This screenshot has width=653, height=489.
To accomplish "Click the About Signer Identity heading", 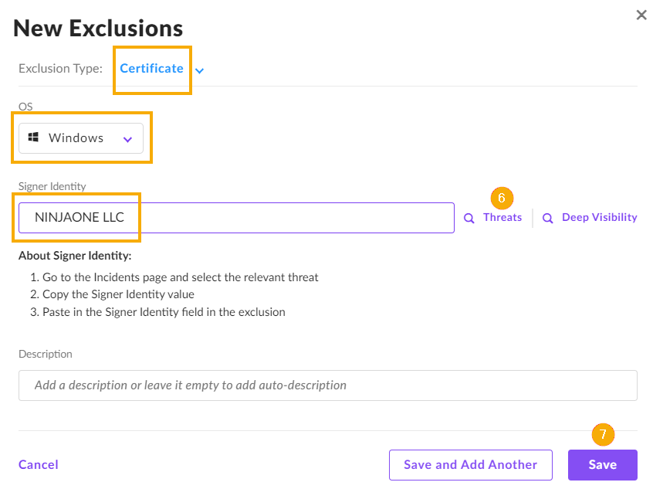I will pyautogui.click(x=75, y=256).
